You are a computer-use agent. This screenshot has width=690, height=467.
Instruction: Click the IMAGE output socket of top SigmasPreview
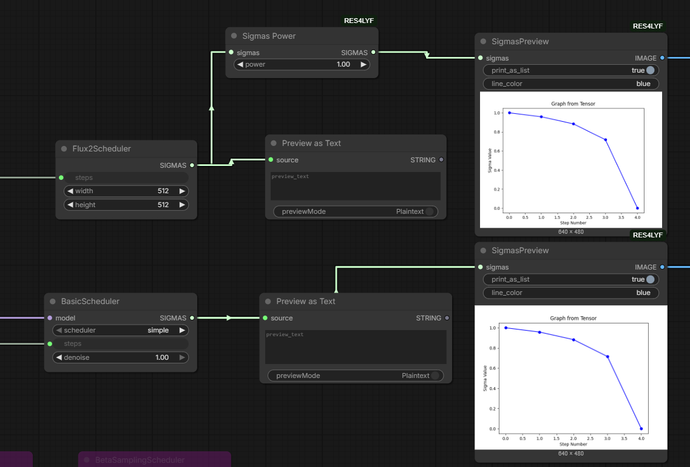pos(662,58)
